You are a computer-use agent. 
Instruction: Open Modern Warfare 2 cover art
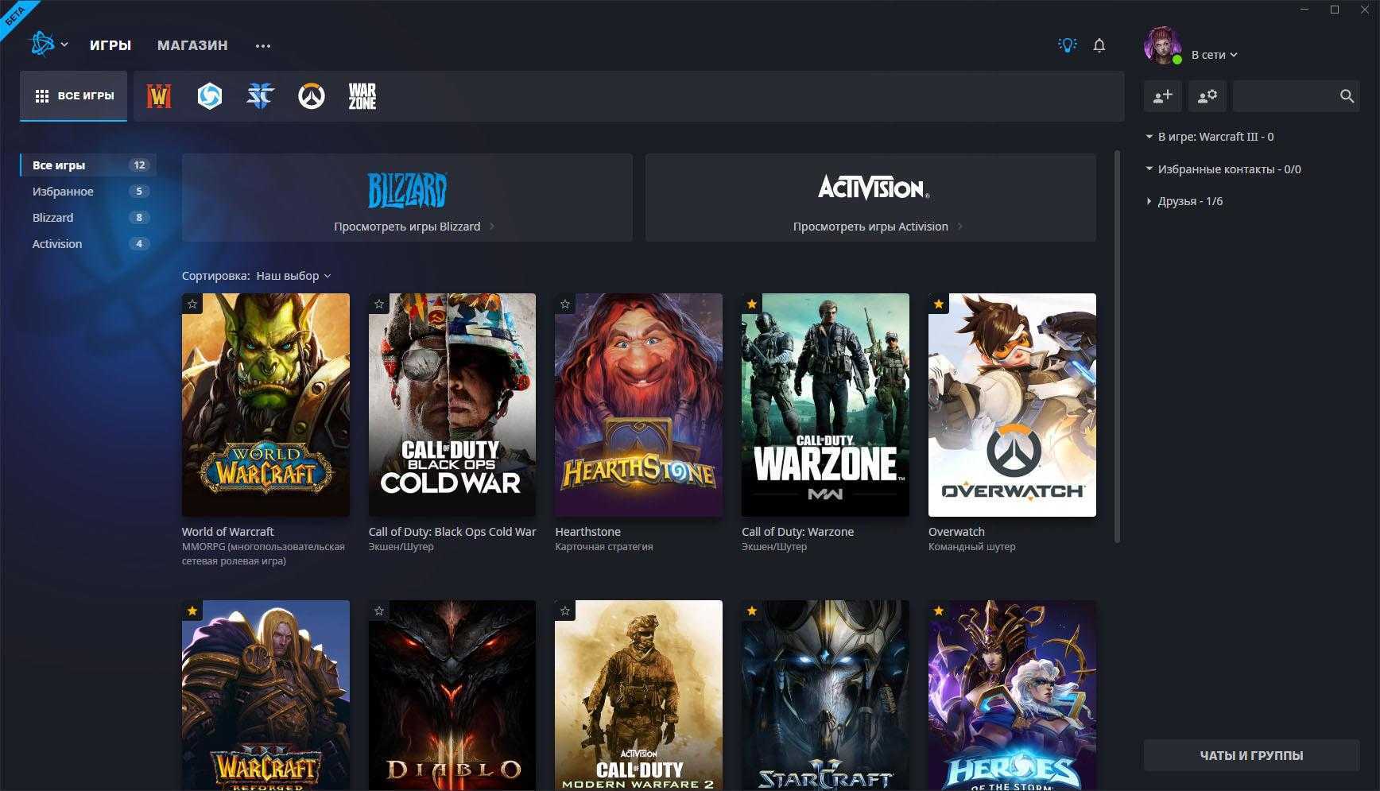pos(638,696)
